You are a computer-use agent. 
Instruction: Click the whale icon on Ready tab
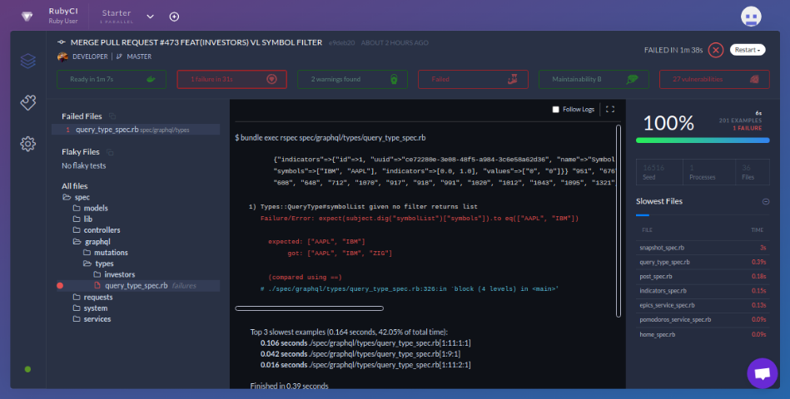[151, 80]
